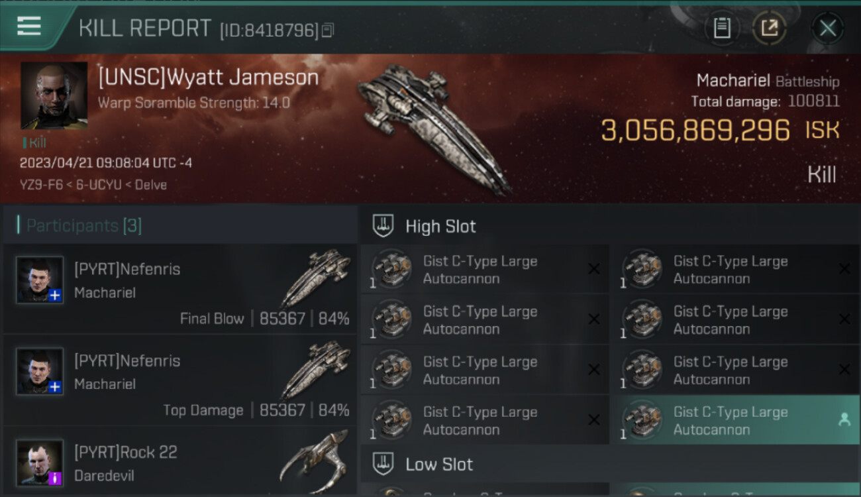The width and height of the screenshot is (861, 497).
Task: Copy the kill report ID
Action: coord(328,30)
